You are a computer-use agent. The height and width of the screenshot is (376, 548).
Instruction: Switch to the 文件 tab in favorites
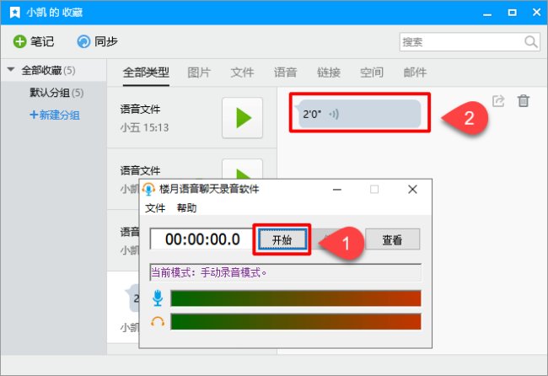pyautogui.click(x=242, y=73)
